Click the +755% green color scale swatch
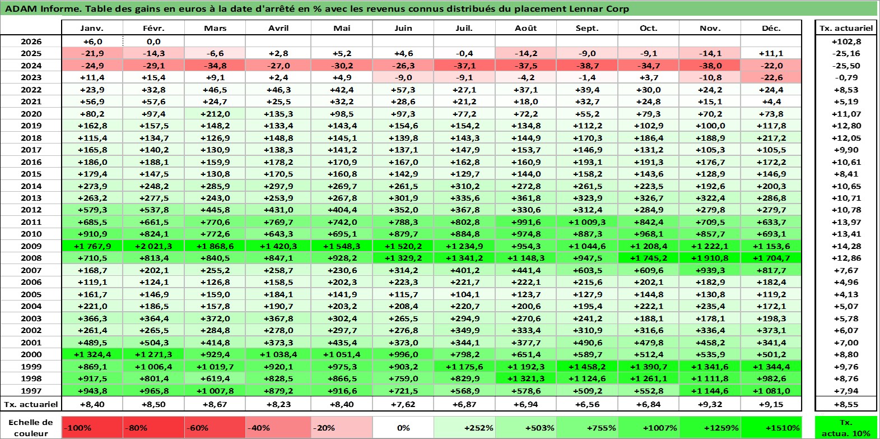This screenshot has height=439, width=880. [x=587, y=427]
